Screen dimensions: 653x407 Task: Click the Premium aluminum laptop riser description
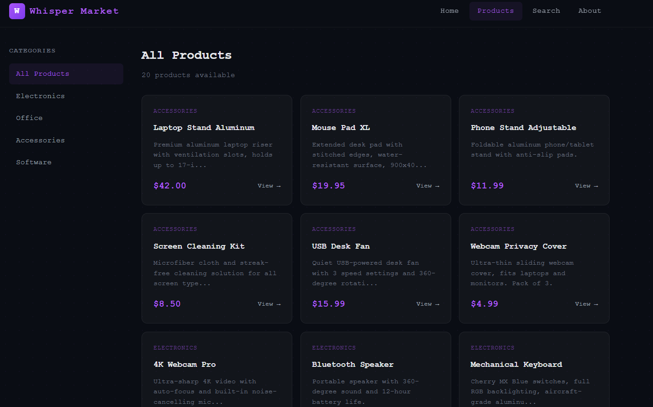coord(213,155)
